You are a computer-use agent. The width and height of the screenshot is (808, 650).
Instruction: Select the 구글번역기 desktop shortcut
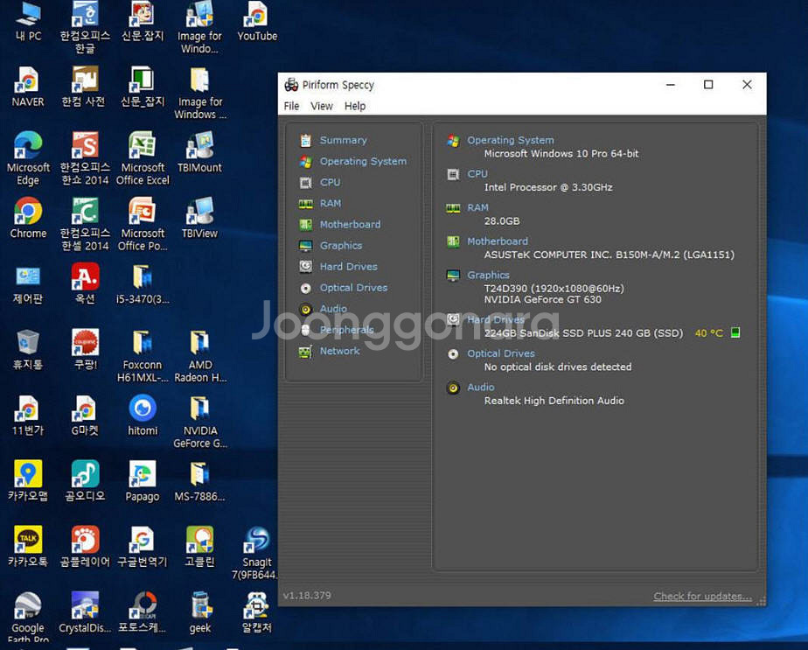(143, 547)
